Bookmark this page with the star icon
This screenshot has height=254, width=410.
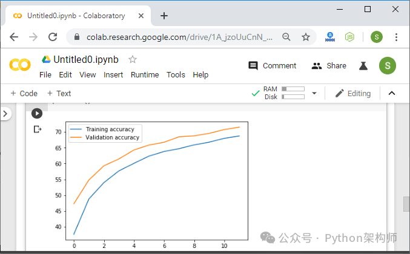click(x=306, y=37)
